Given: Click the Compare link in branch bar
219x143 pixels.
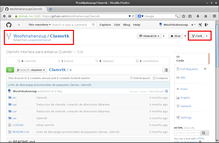Looking at the screenshot, I should coord(161,78).
